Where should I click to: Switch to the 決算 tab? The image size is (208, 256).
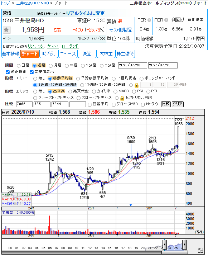87,54
